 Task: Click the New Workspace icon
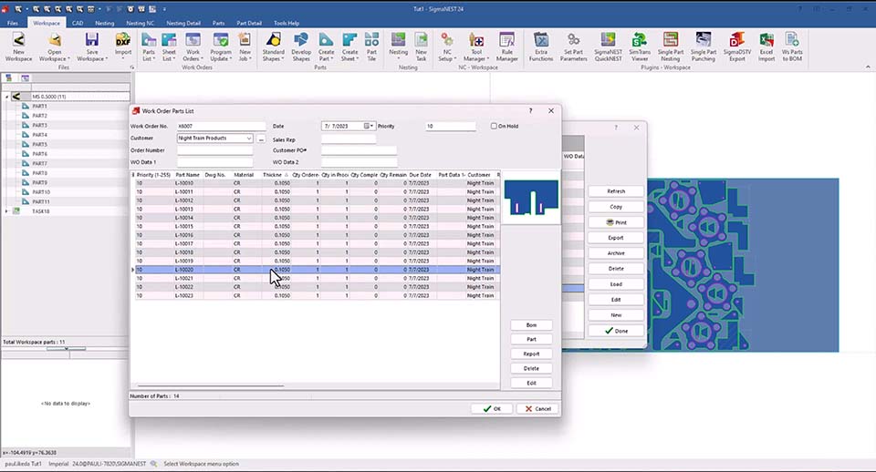pyautogui.click(x=18, y=46)
